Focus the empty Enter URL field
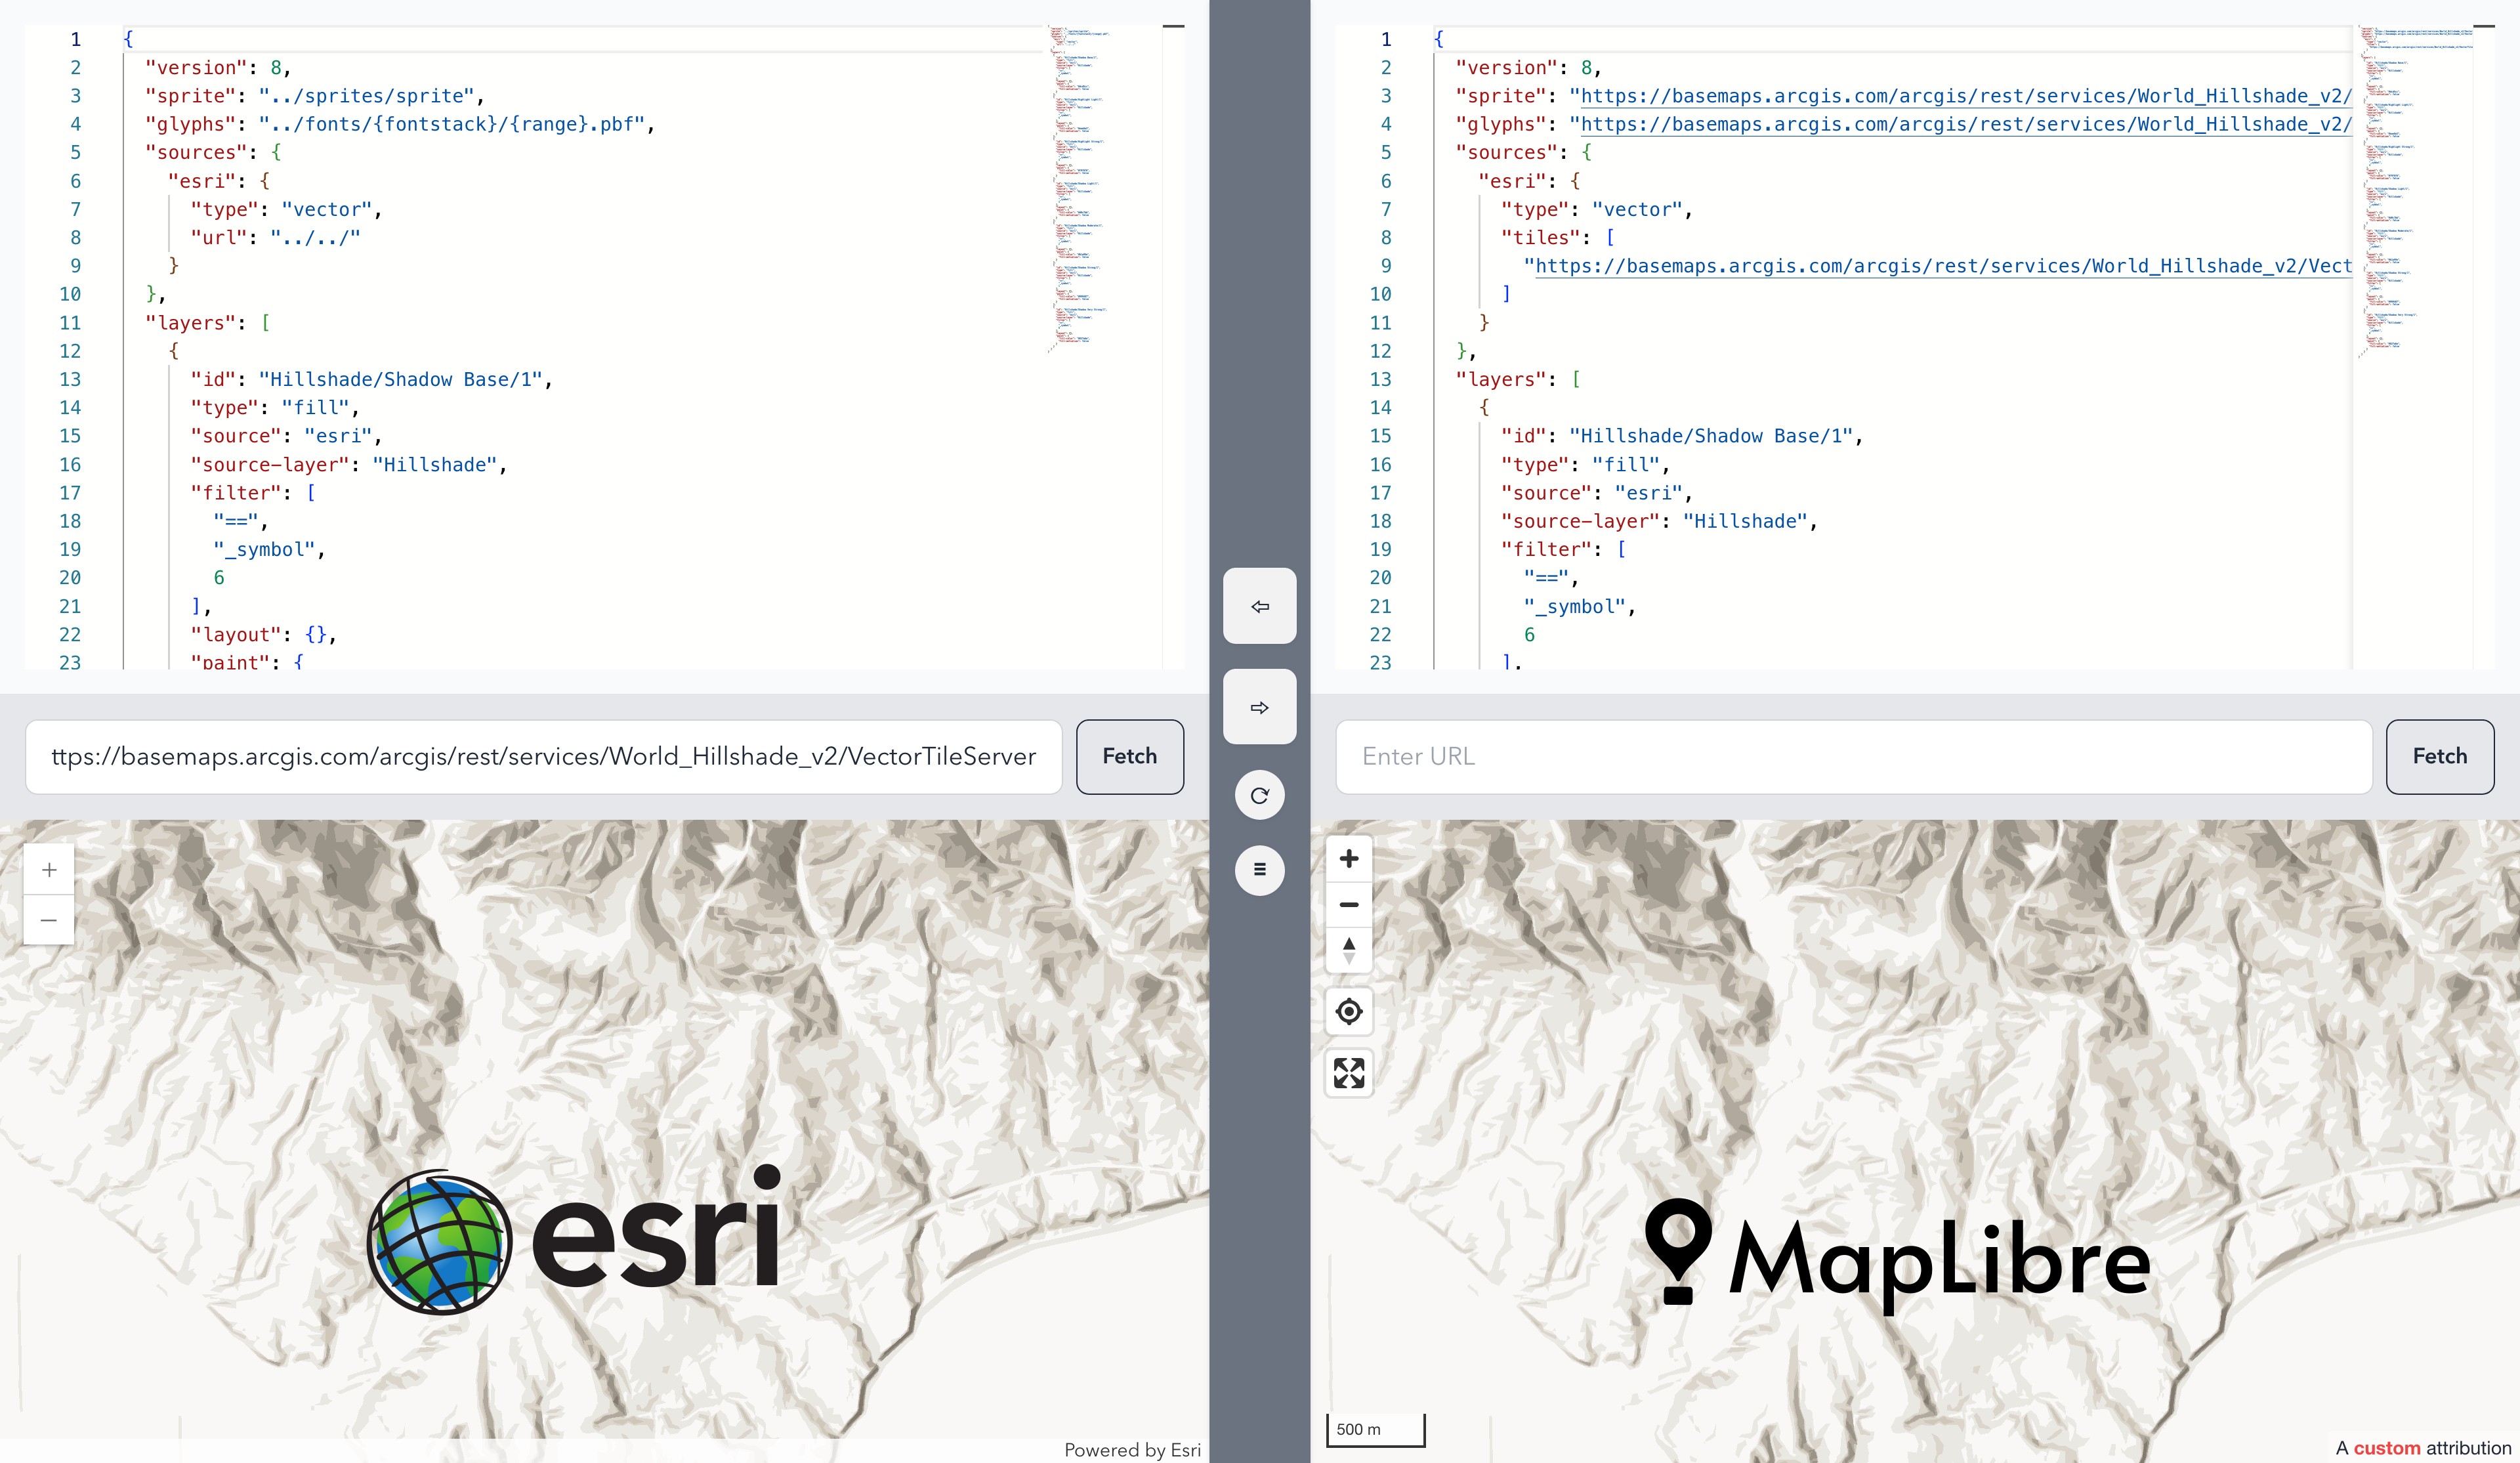This screenshot has width=2520, height=1463. pyautogui.click(x=1853, y=757)
